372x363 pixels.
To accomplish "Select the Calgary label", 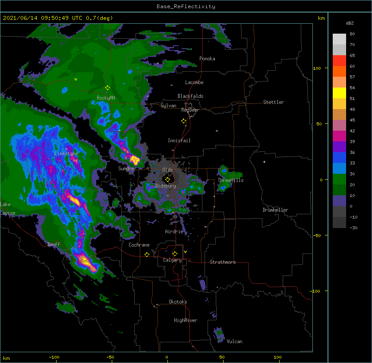I will (x=173, y=260).
